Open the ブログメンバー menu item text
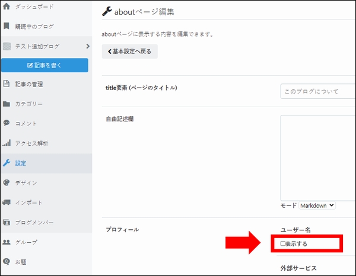Screen dimensions: 356x276 coord(34,223)
